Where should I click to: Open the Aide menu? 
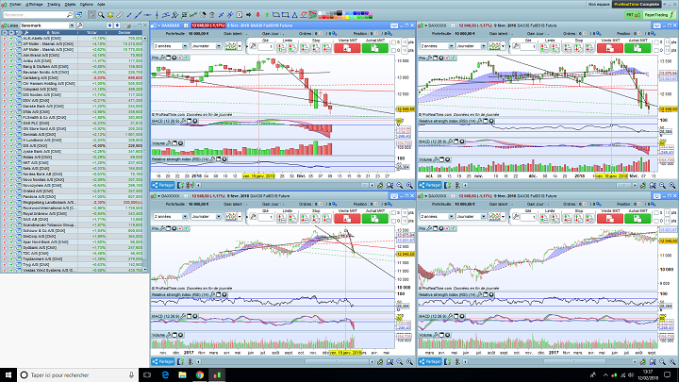[x=101, y=5]
